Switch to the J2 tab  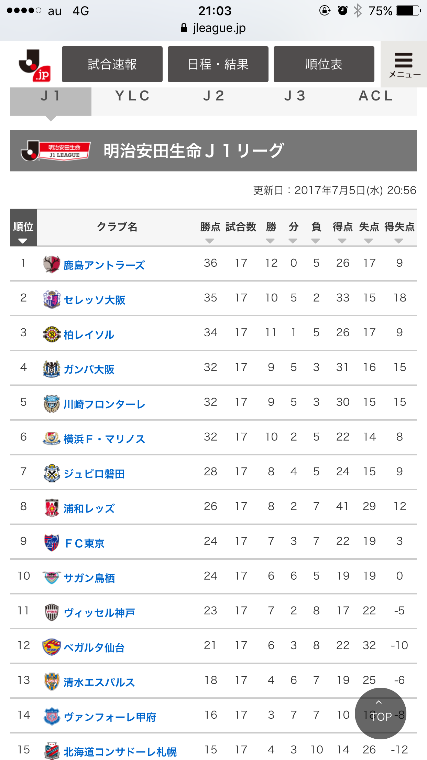click(213, 96)
